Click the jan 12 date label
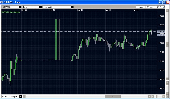This screenshot has height=99, width=170. 108,10
